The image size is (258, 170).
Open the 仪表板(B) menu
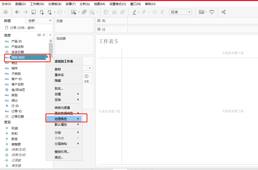click(55, 4)
